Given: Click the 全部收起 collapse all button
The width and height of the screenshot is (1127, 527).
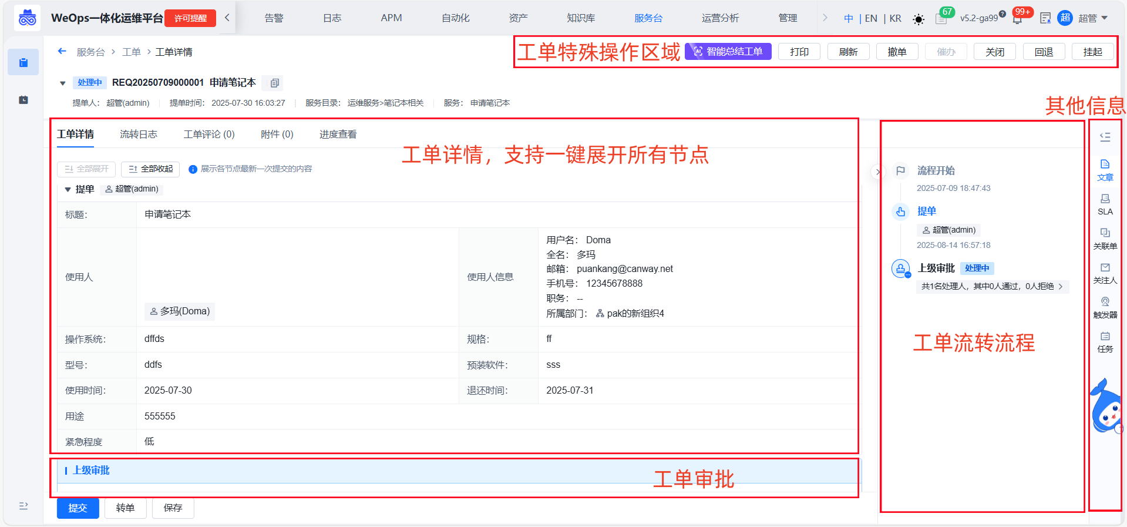Looking at the screenshot, I should 150,169.
